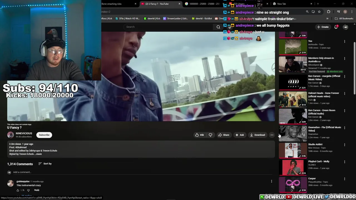Open three-dot menu for Yes video
Screen dimensions: 356x200
pyautogui.click(x=345, y=41)
